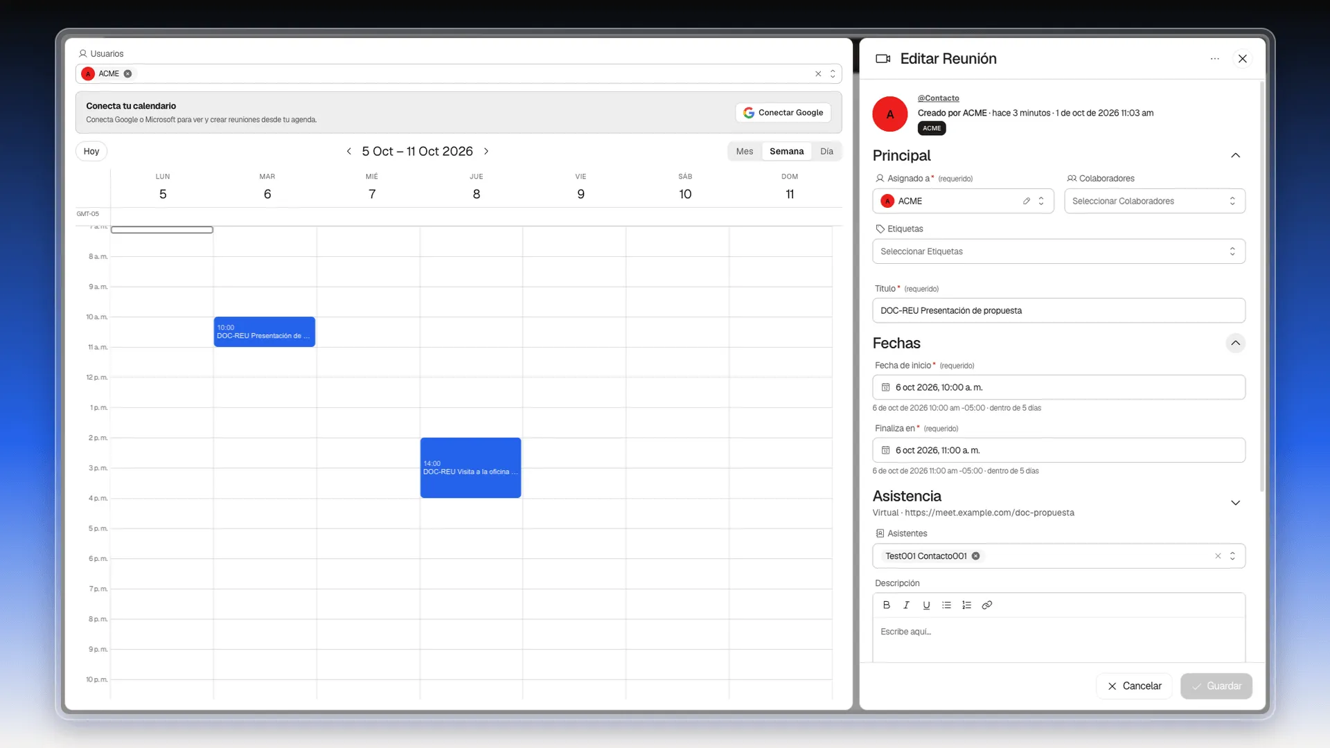Image resolution: width=1330 pixels, height=748 pixels.
Task: Open the @Contacto link
Action: tap(938, 98)
